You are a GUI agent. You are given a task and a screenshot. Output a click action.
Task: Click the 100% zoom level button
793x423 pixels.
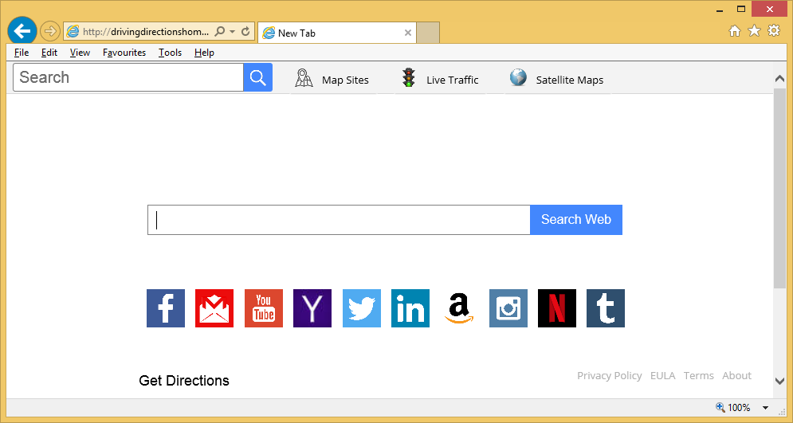733,407
